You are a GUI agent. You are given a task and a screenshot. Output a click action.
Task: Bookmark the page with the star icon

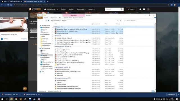point(168,5)
